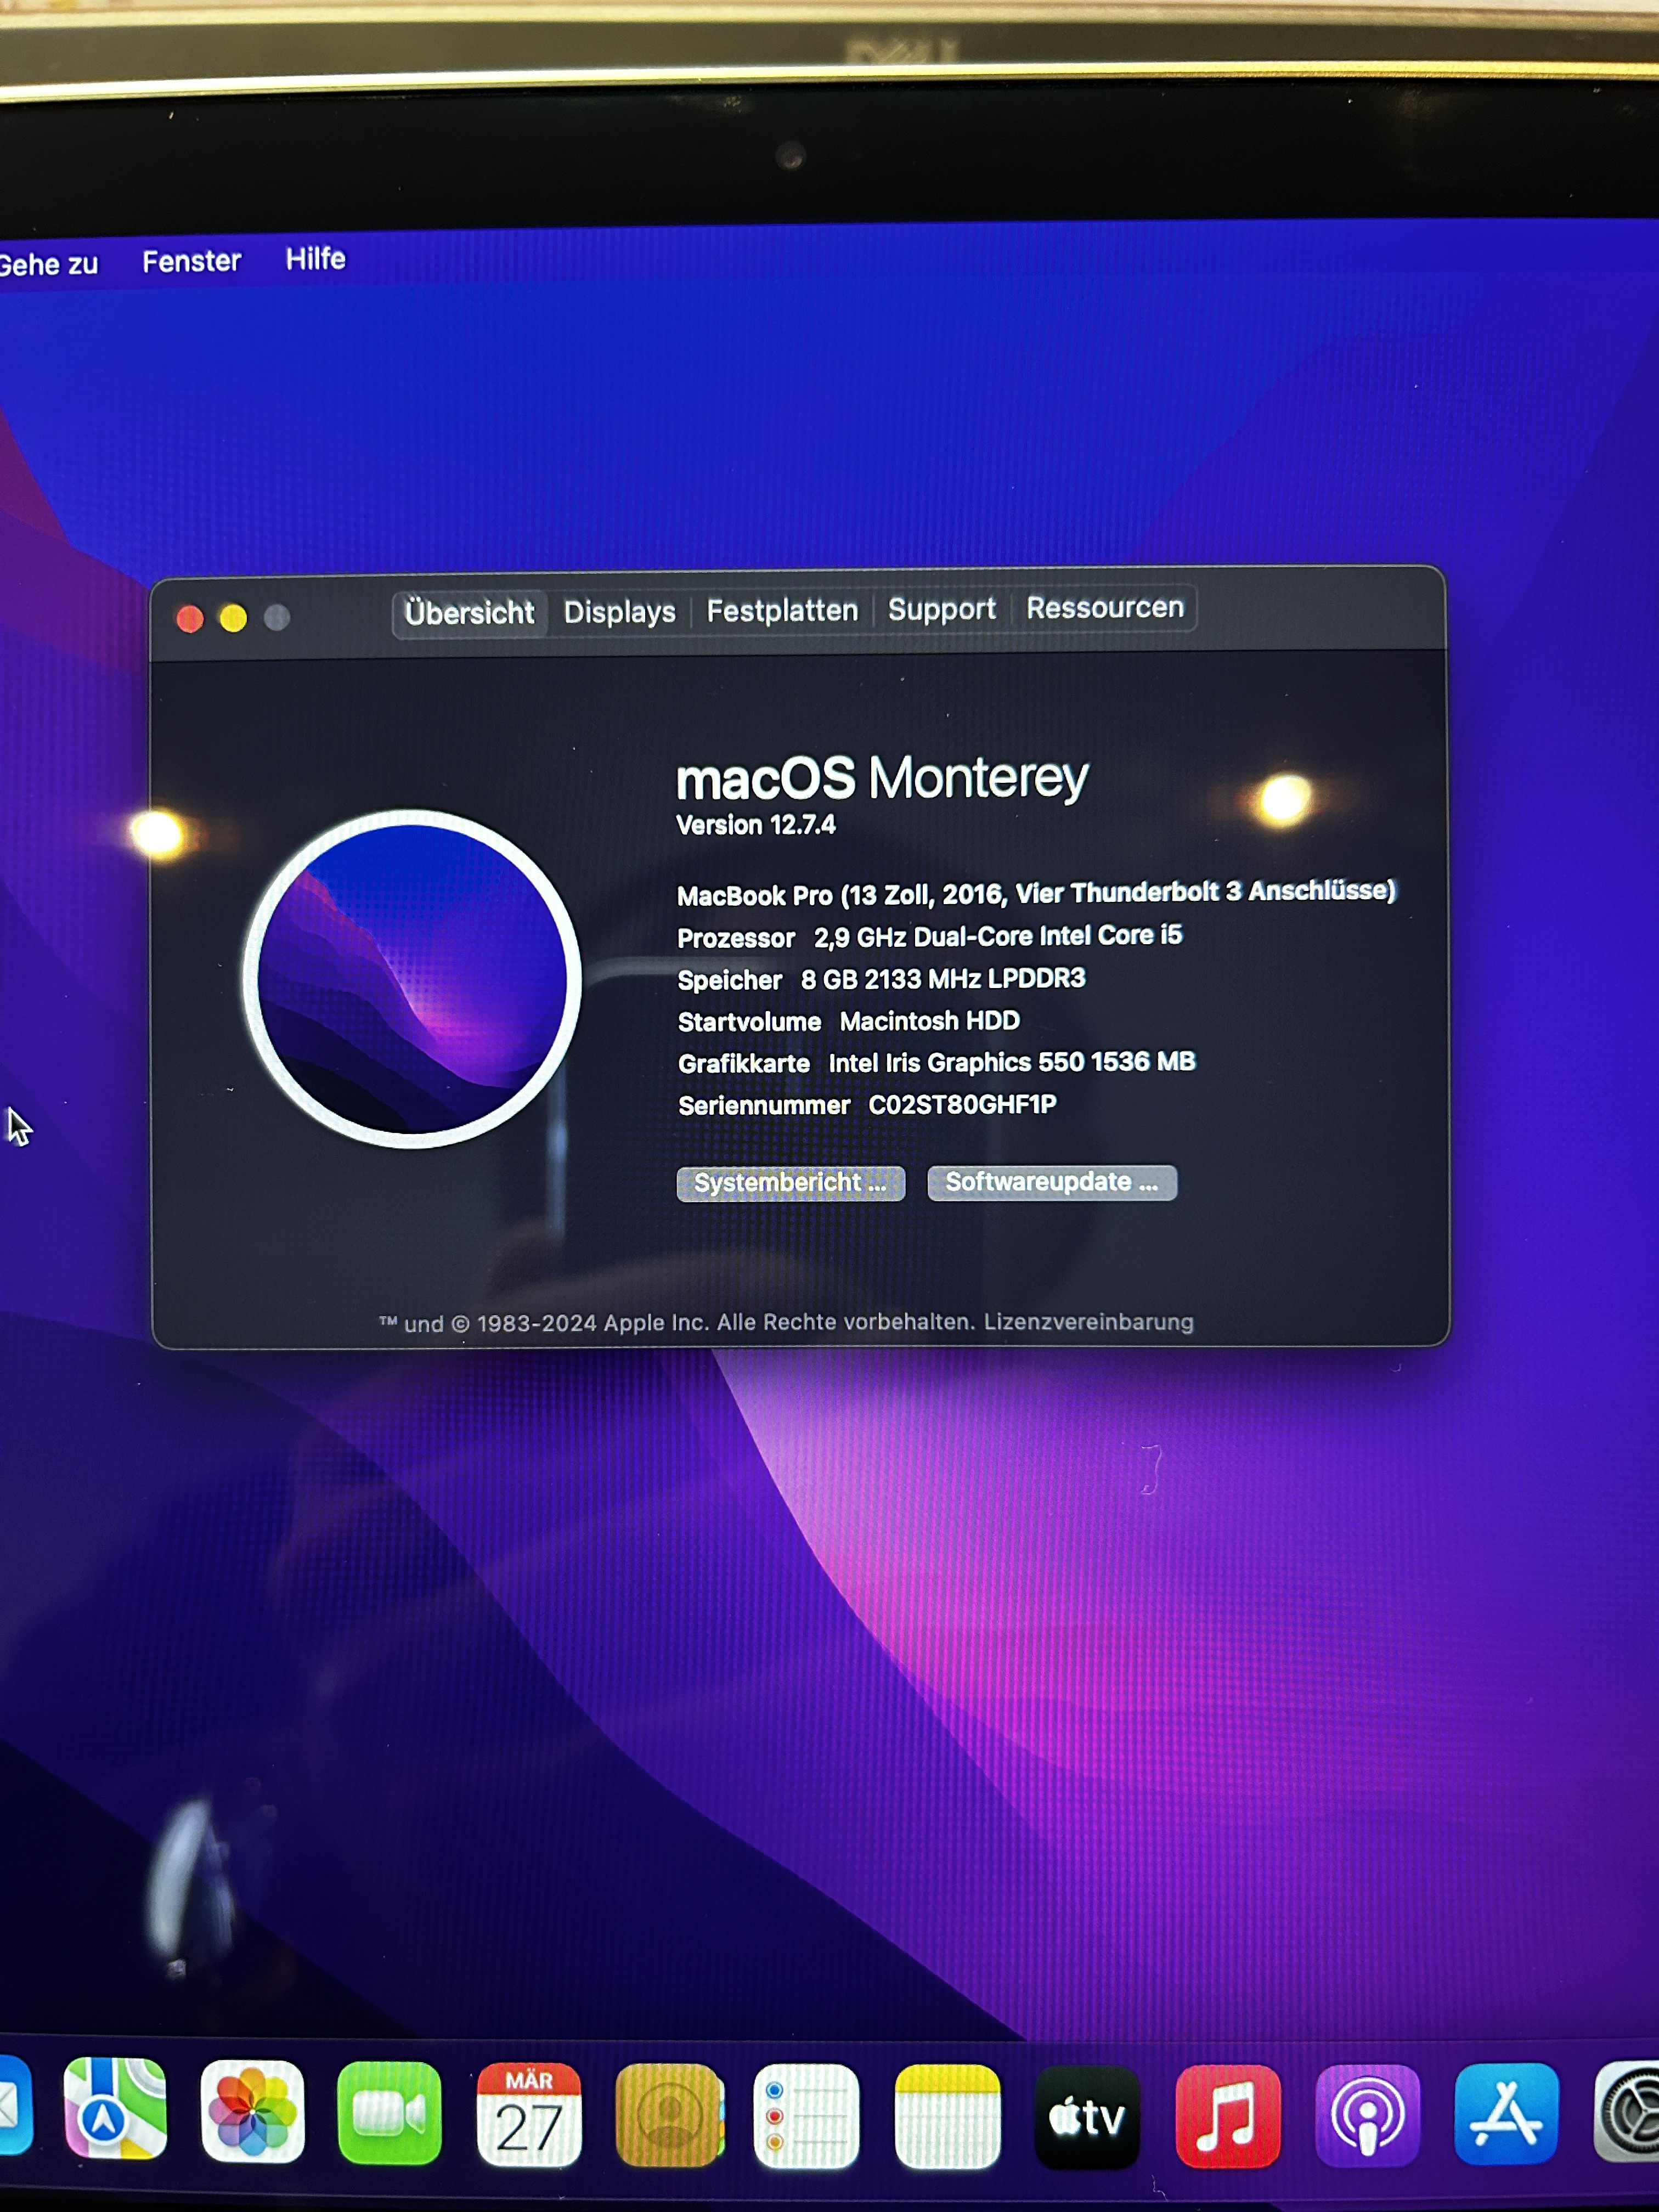1659x2212 pixels.
Task: Open the Hilfe menu
Action: point(315,259)
